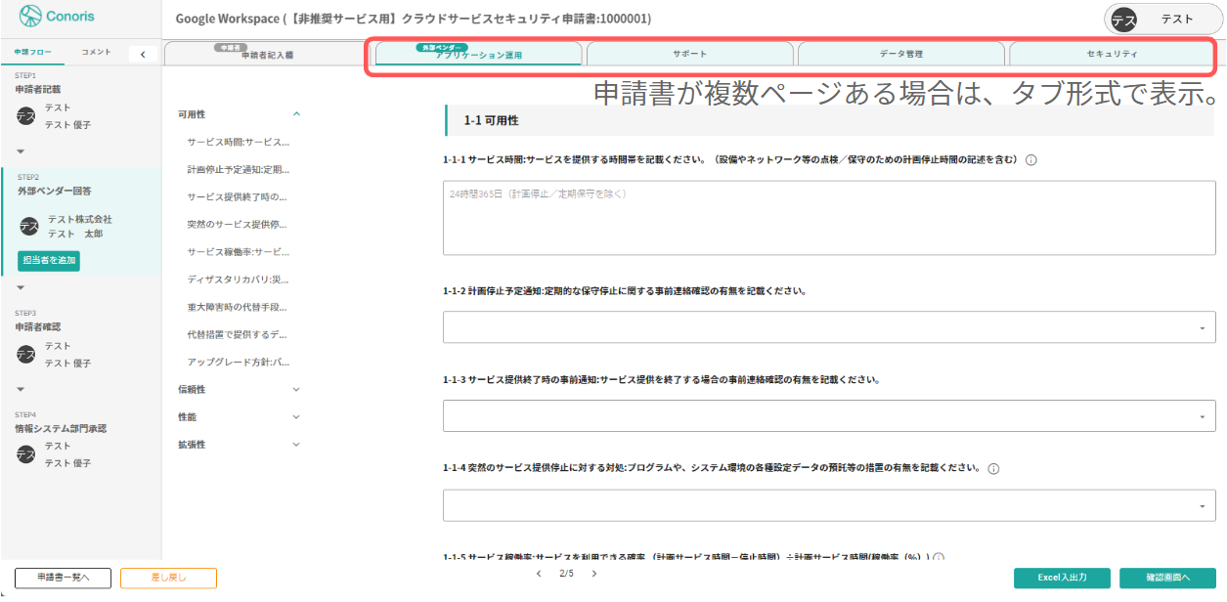Switch to the サポート tab

pos(688,55)
